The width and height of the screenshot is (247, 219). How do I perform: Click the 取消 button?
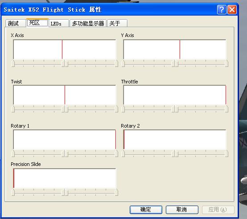pyautogui.click(x=182, y=210)
